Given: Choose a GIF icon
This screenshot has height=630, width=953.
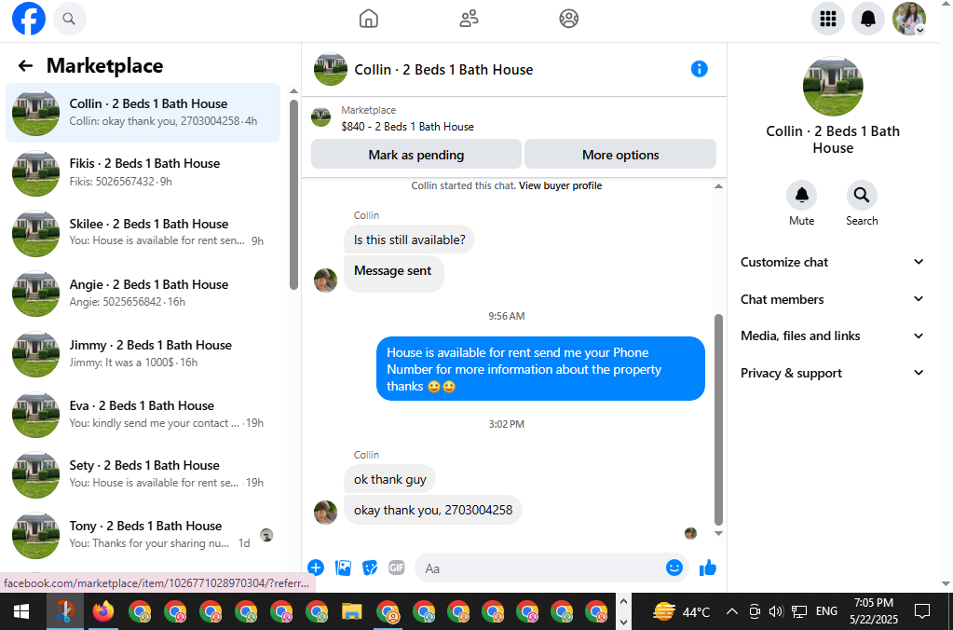Looking at the screenshot, I should pos(396,568).
